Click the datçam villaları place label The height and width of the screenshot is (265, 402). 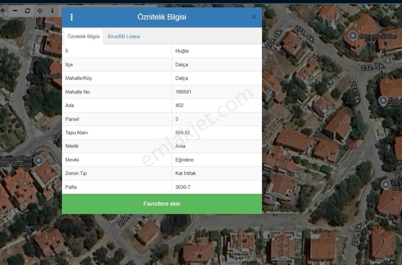click(x=378, y=36)
